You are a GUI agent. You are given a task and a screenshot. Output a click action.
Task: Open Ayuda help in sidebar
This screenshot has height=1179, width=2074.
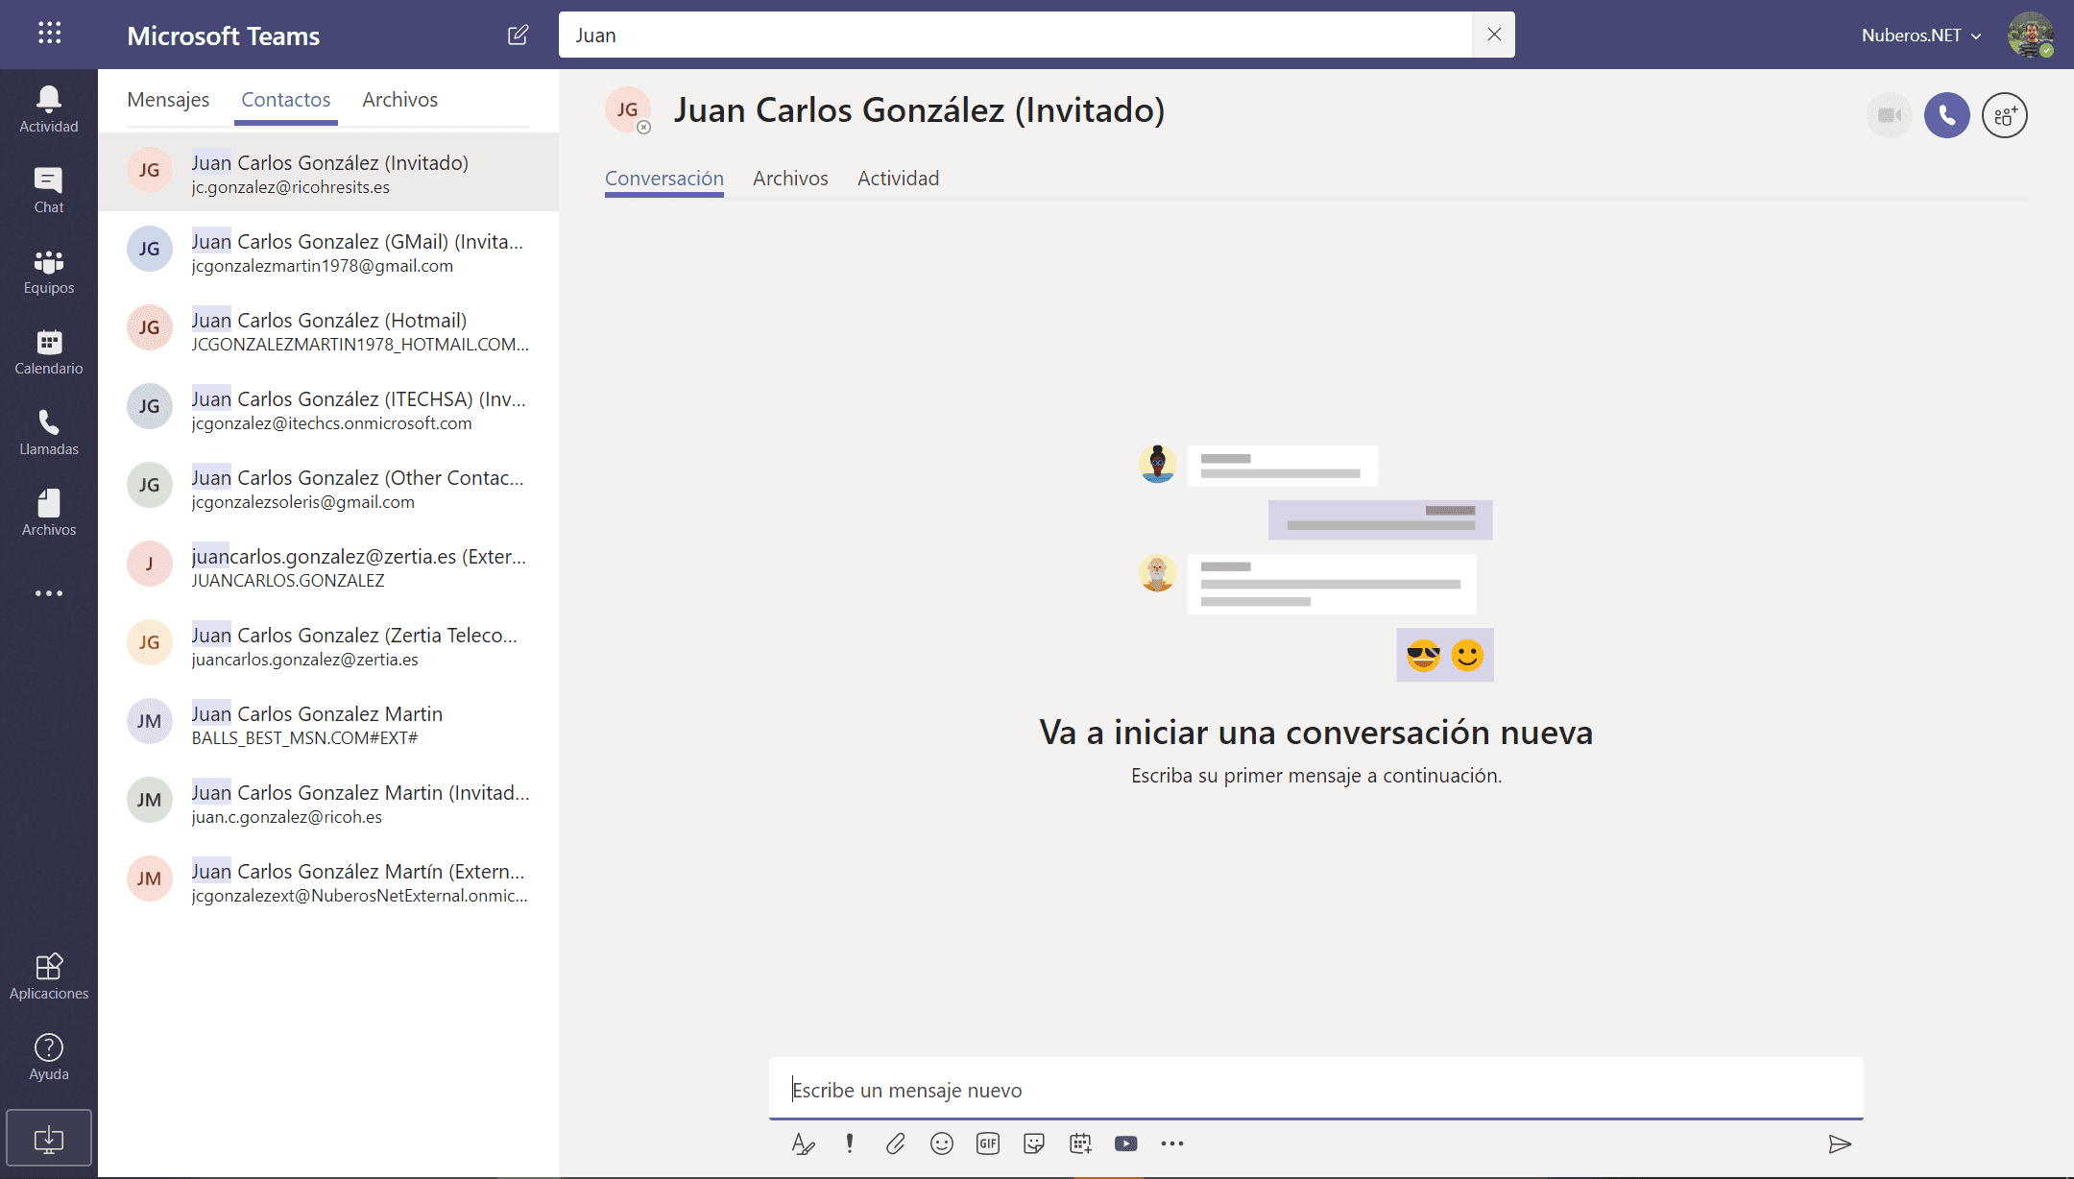(49, 1057)
